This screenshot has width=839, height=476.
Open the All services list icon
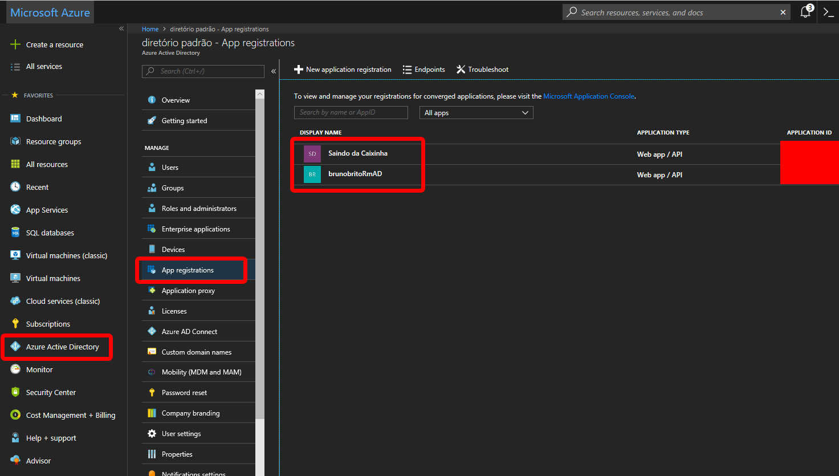pos(15,67)
